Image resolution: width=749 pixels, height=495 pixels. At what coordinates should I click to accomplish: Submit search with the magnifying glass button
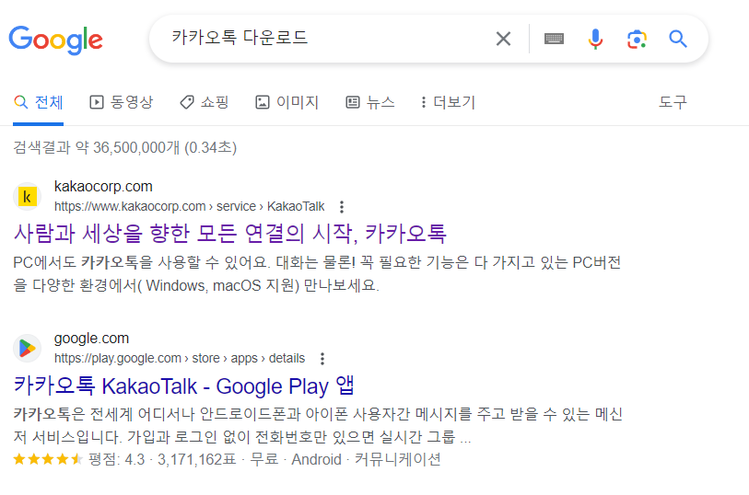point(678,39)
